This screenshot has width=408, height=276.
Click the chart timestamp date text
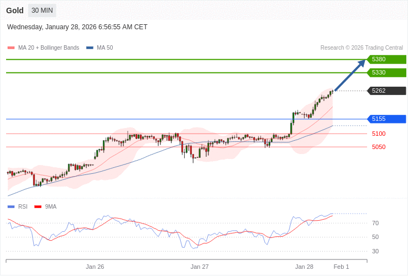[77, 27]
